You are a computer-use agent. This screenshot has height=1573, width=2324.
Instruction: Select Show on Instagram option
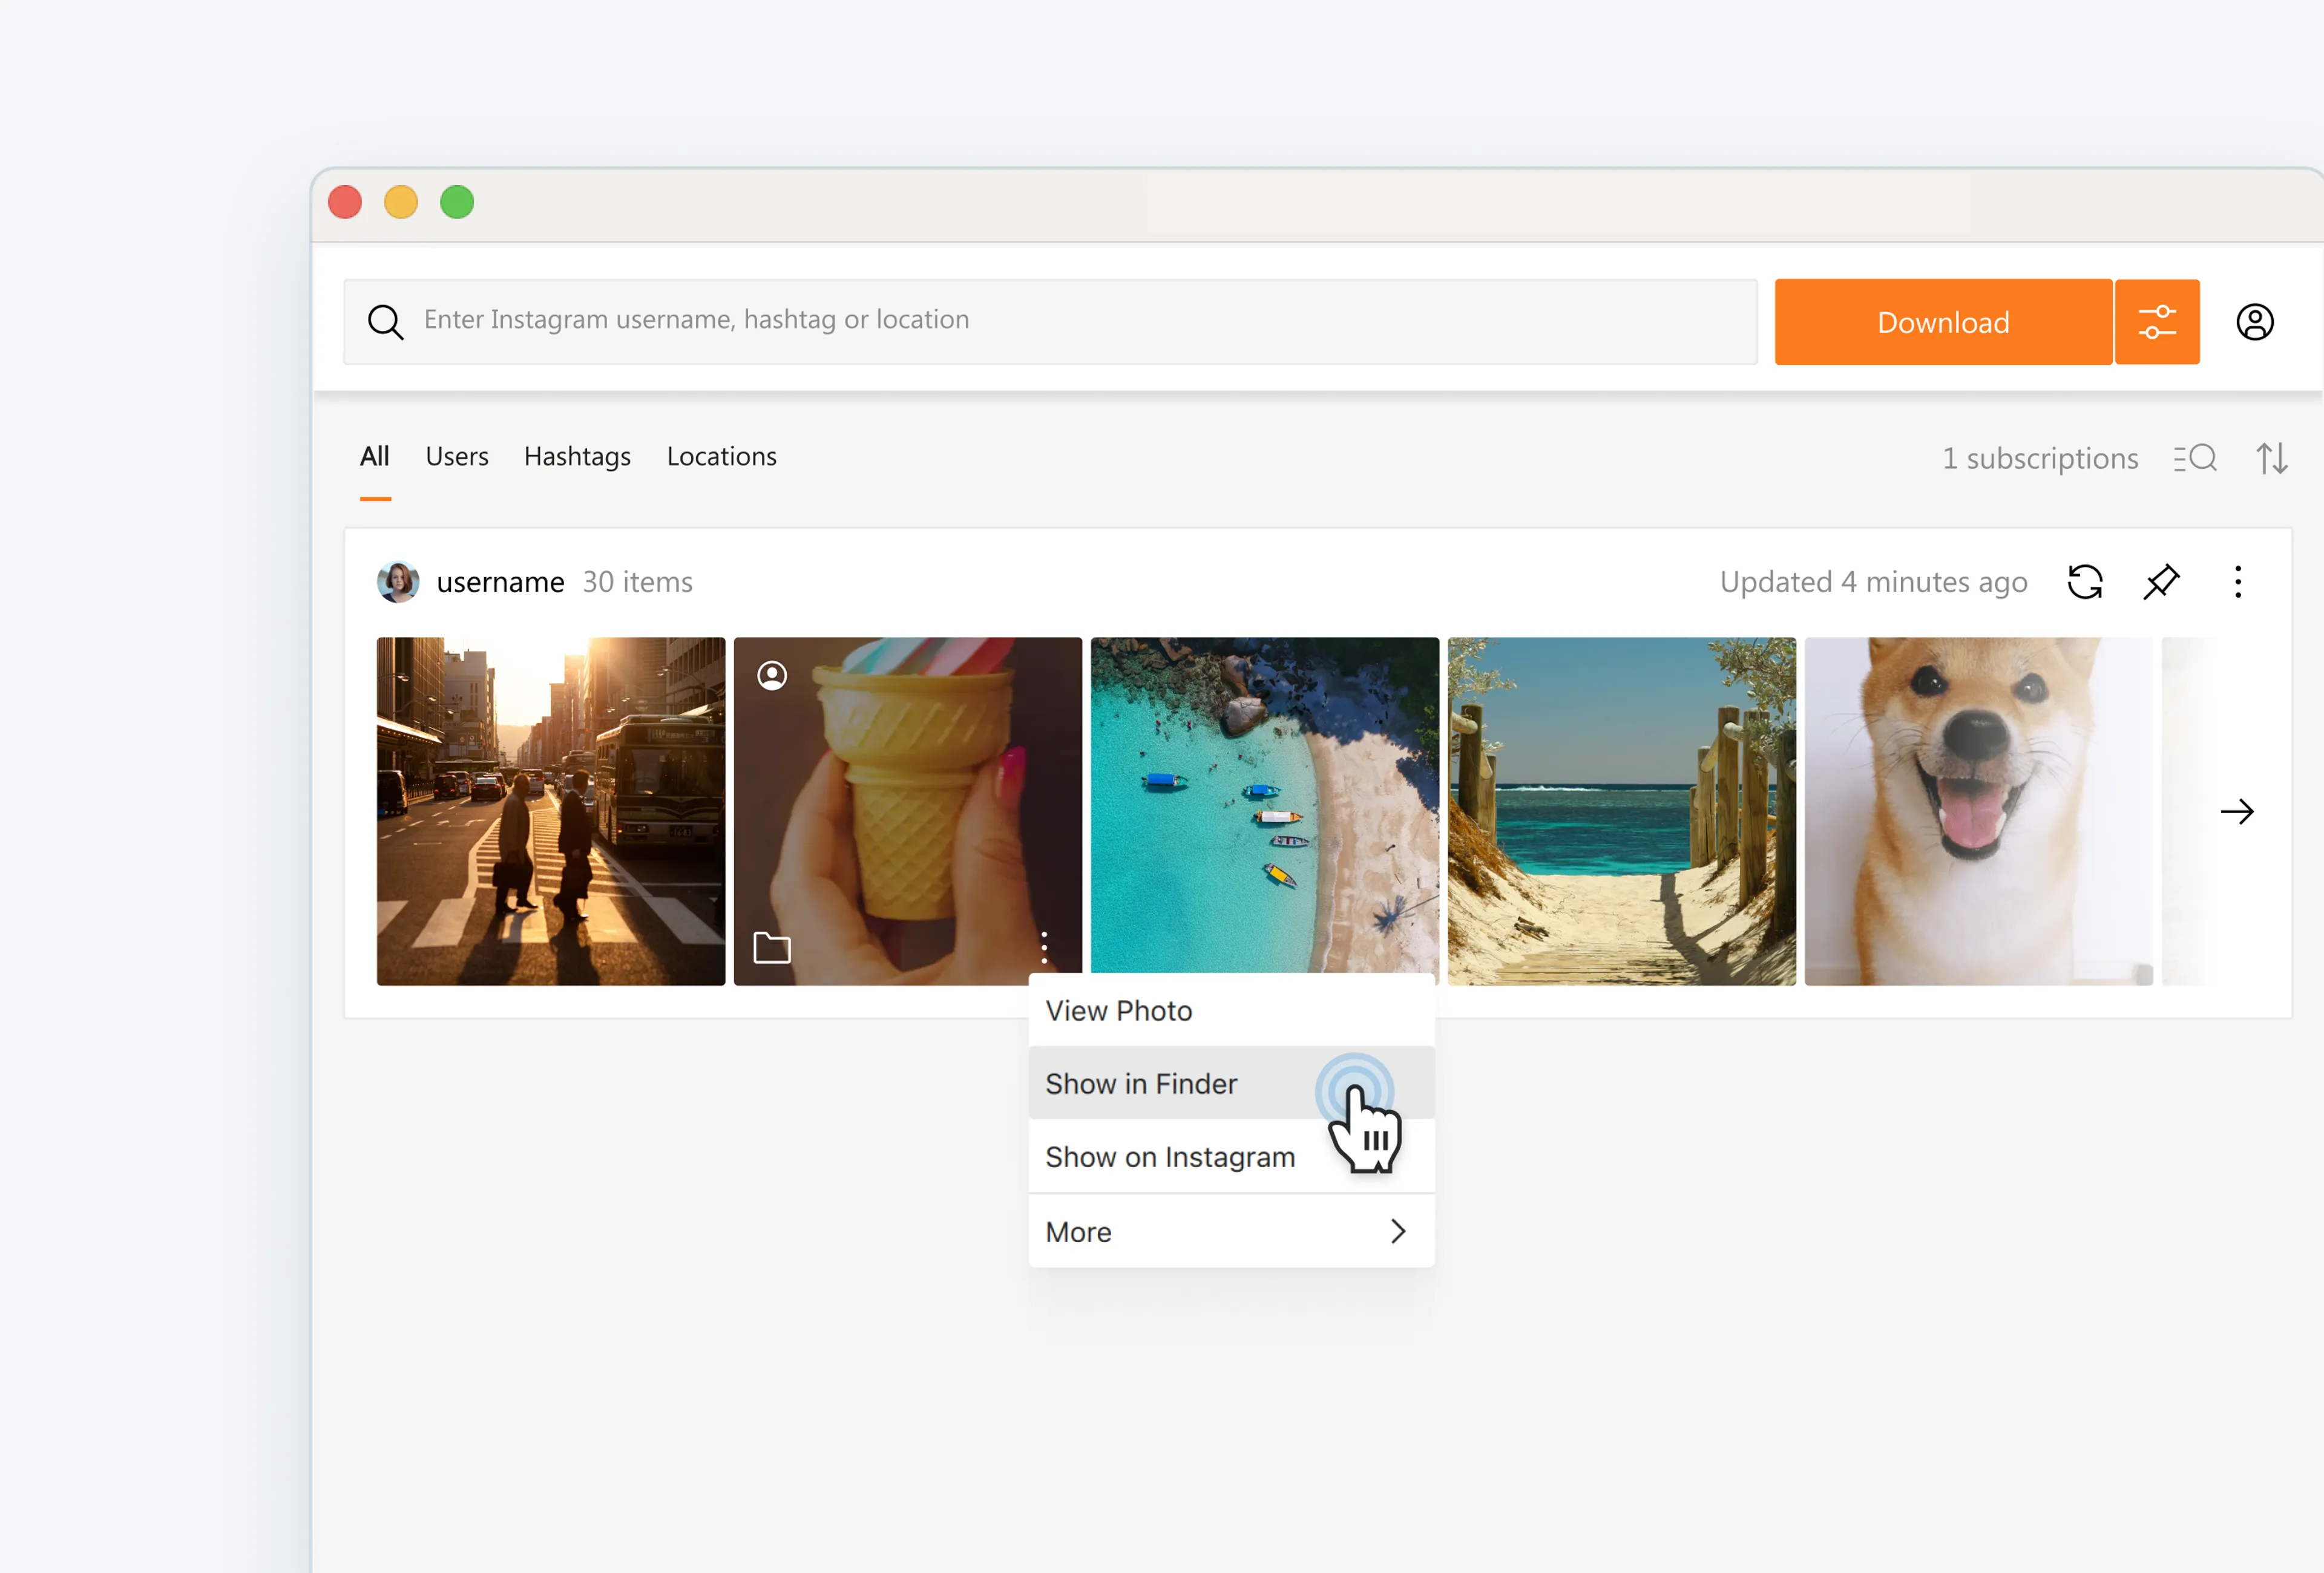pos(1170,1156)
